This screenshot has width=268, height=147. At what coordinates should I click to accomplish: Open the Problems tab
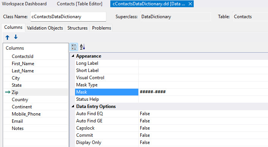point(102,28)
